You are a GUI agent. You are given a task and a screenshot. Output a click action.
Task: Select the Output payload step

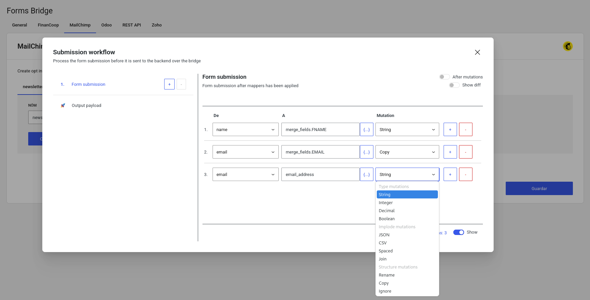(86, 106)
